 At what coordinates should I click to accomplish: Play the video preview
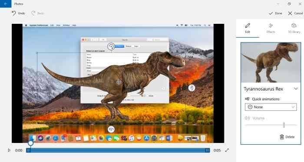coord(9,150)
